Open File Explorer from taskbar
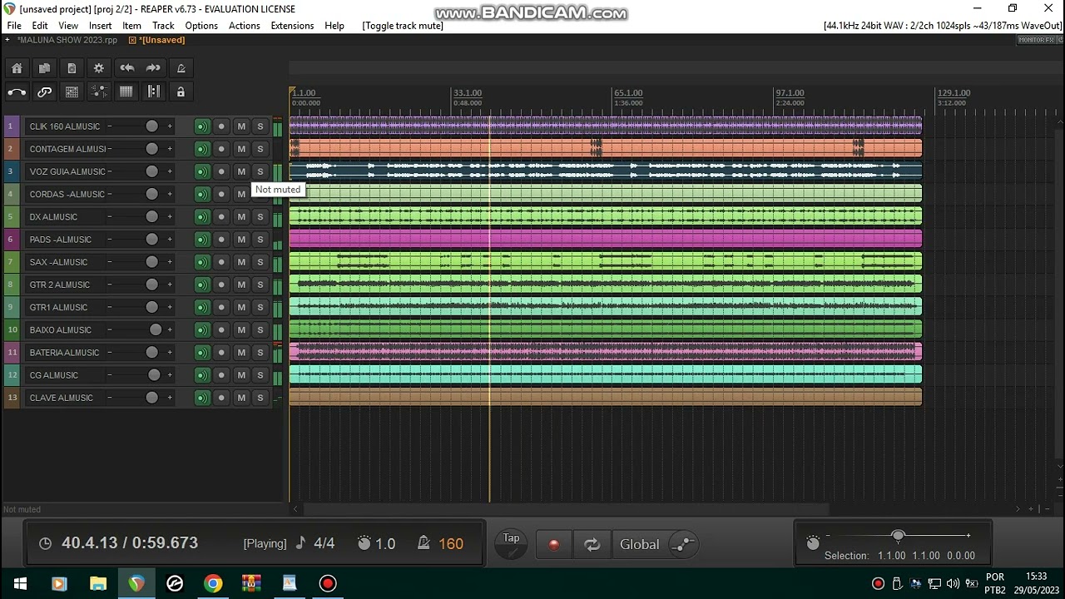 pyautogui.click(x=98, y=583)
